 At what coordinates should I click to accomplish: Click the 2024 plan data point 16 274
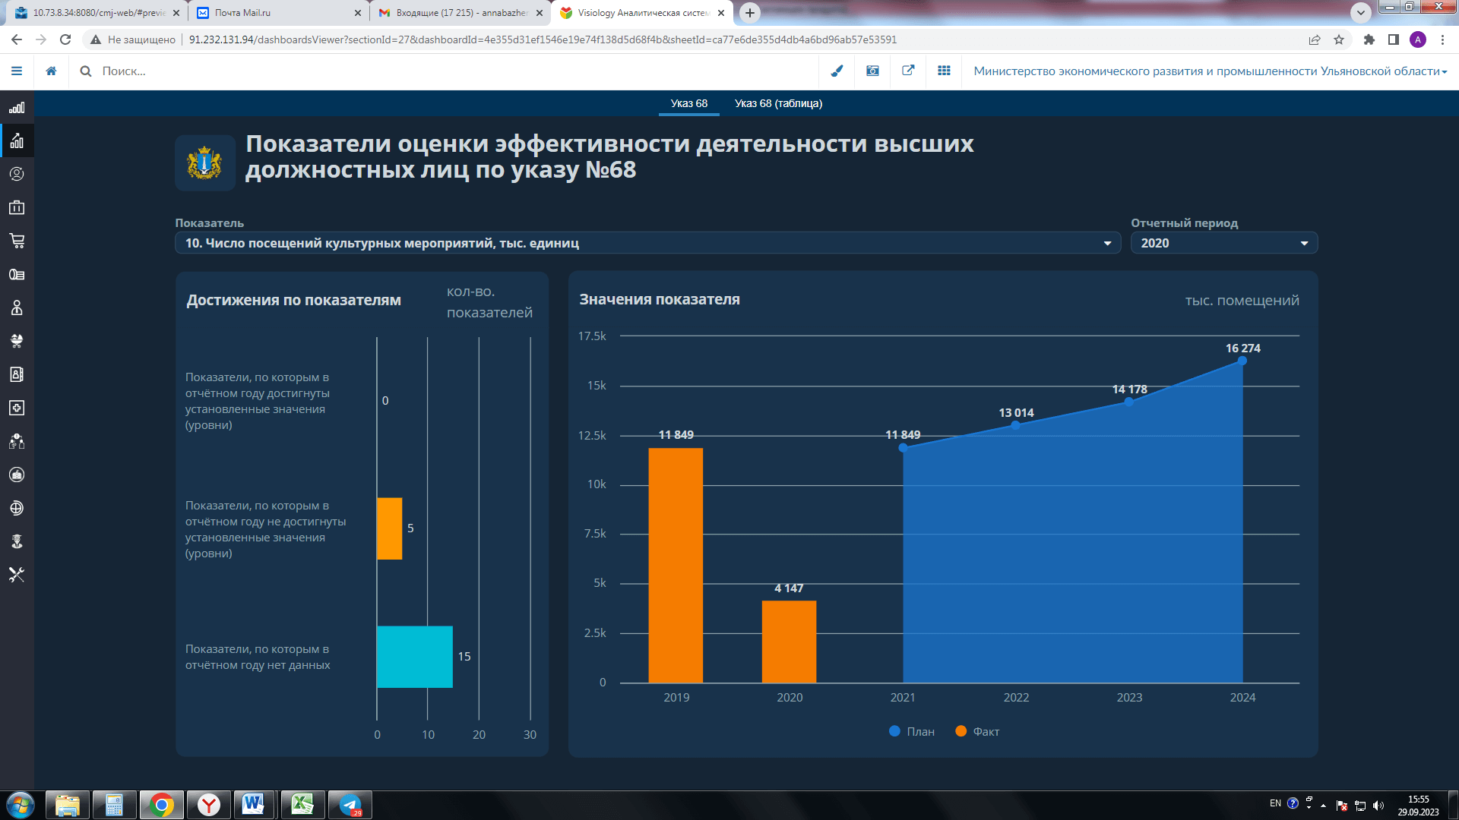coord(1242,361)
